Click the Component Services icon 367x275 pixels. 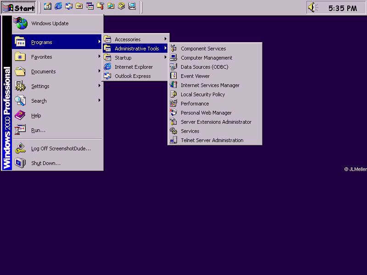tap(173, 49)
